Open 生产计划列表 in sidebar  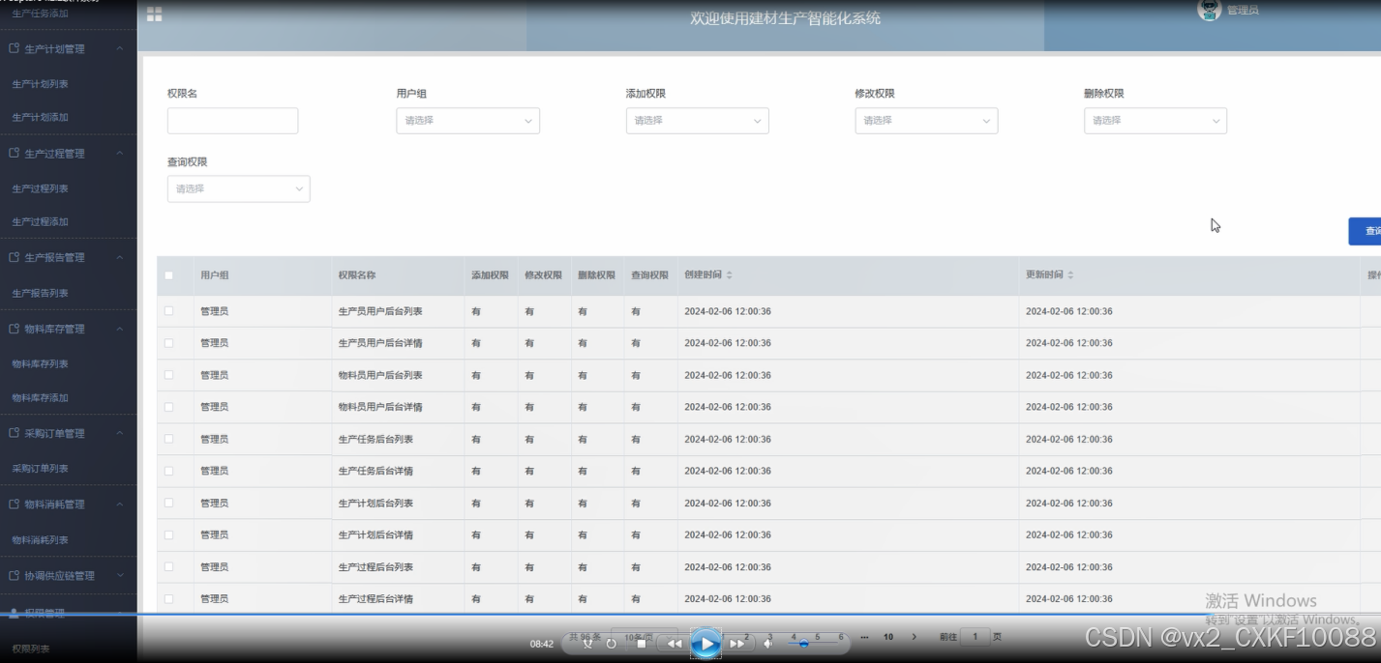coord(40,84)
